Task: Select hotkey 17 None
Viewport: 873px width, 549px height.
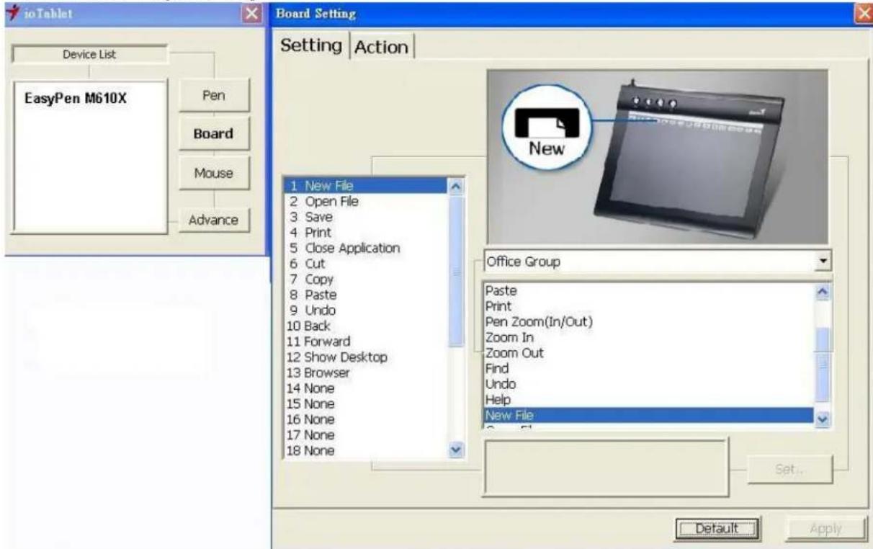Action: pyautogui.click(x=366, y=435)
